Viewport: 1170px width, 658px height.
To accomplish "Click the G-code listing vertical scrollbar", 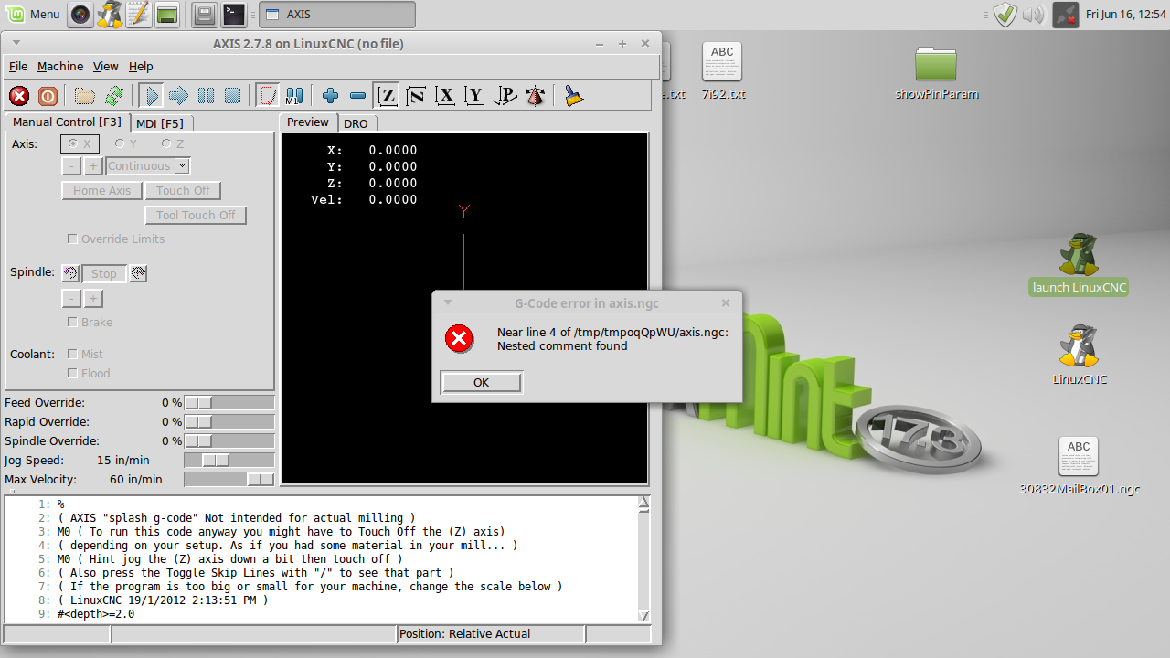I will pyautogui.click(x=644, y=559).
